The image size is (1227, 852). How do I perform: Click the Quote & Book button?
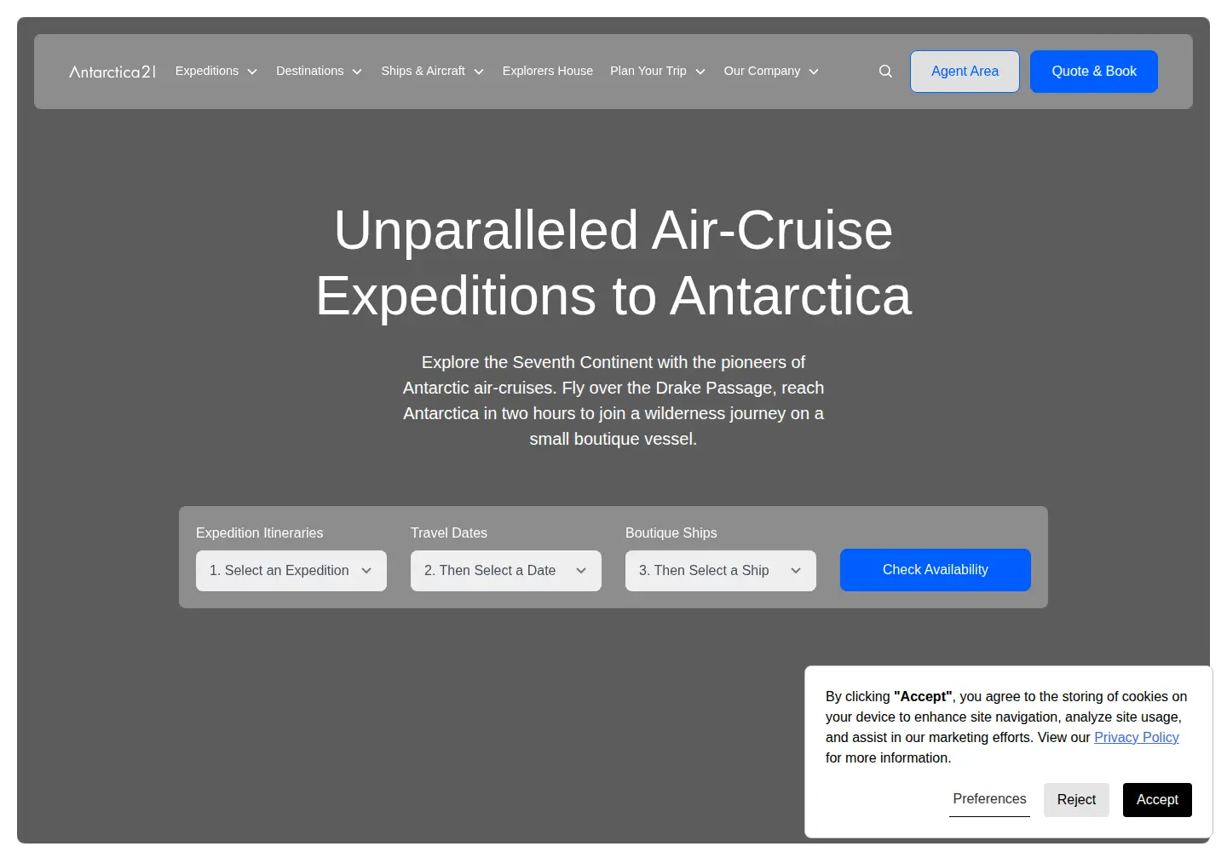click(x=1094, y=72)
